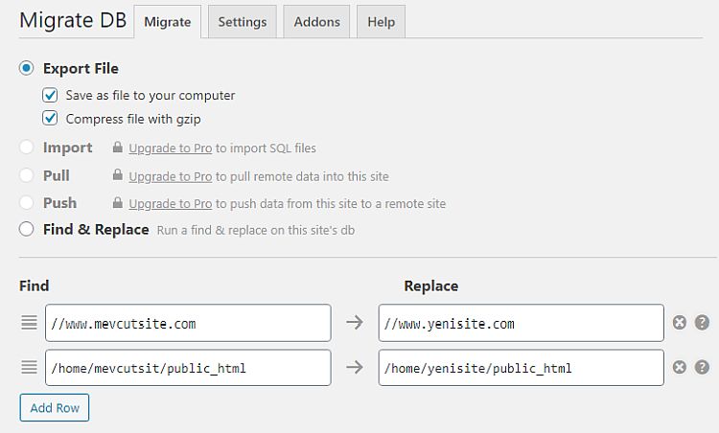The width and height of the screenshot is (719, 433).
Task: Select the Find & Replace radio option
Action: tap(27, 229)
